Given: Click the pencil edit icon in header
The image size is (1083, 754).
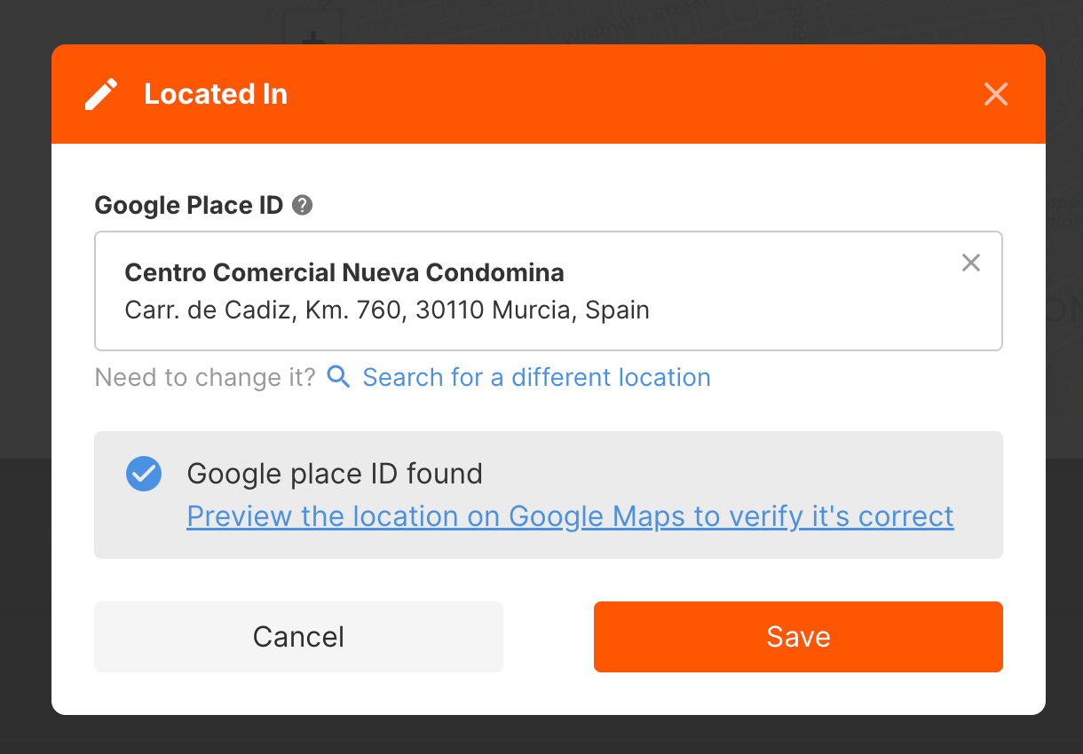Looking at the screenshot, I should (x=101, y=94).
